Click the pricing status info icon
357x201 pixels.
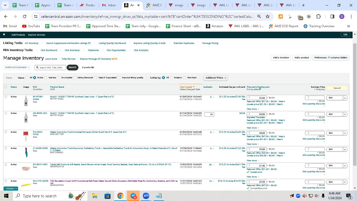coord(260,89)
